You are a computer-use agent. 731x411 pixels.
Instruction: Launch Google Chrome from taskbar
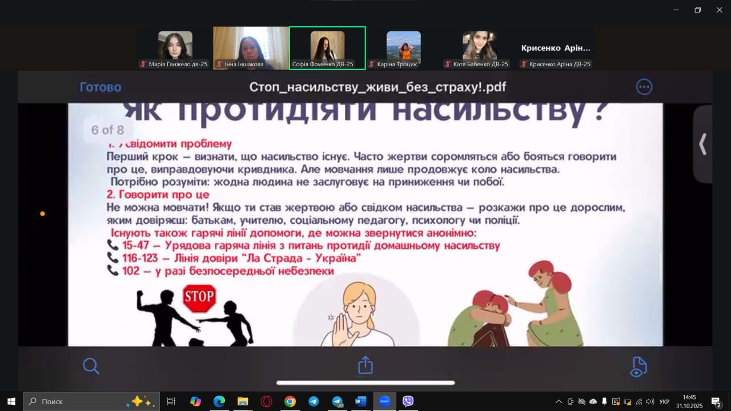point(290,401)
